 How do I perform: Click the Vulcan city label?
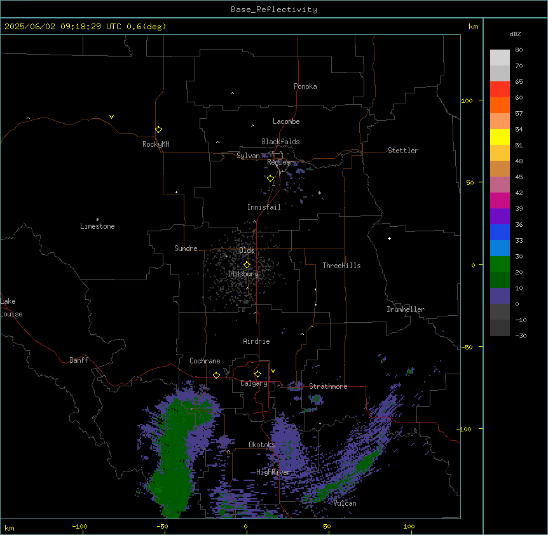coord(345,503)
